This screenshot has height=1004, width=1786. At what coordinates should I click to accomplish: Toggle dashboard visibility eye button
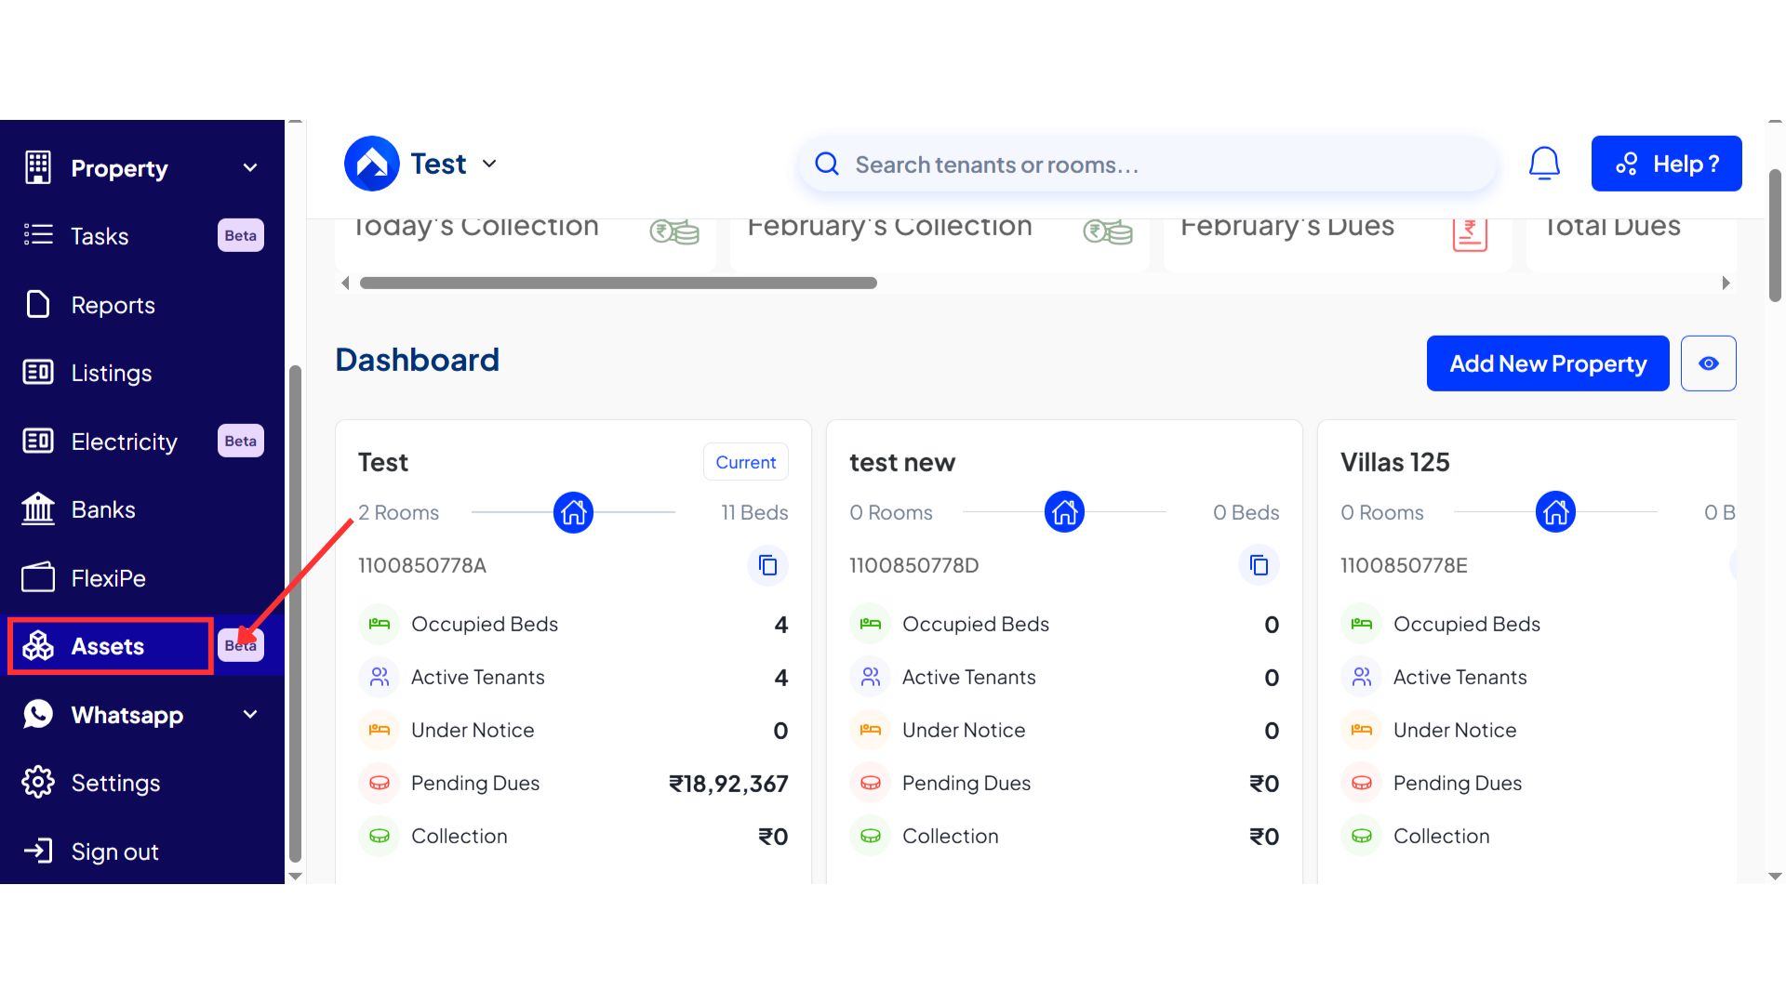1708,363
